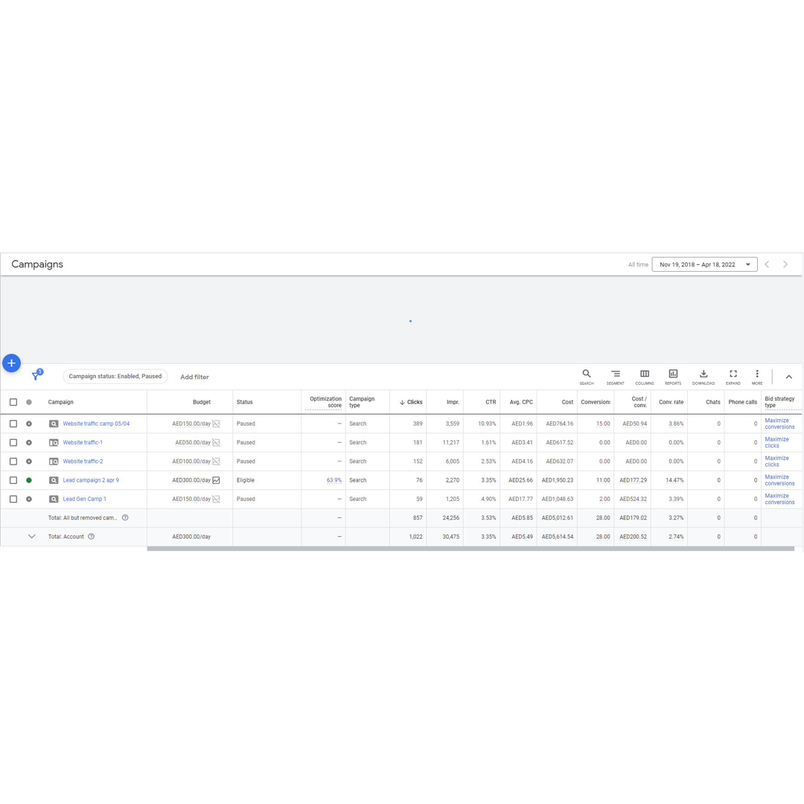
Task: Expand the Total: Account row chevron
Action: [31, 537]
